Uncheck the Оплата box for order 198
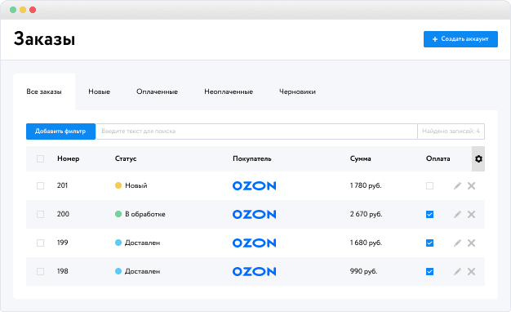The height and width of the screenshot is (312, 511). tap(430, 272)
